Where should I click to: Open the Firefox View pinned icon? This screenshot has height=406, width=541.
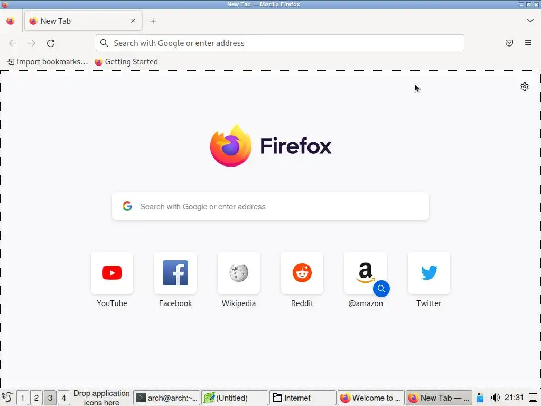pyautogui.click(x=11, y=21)
